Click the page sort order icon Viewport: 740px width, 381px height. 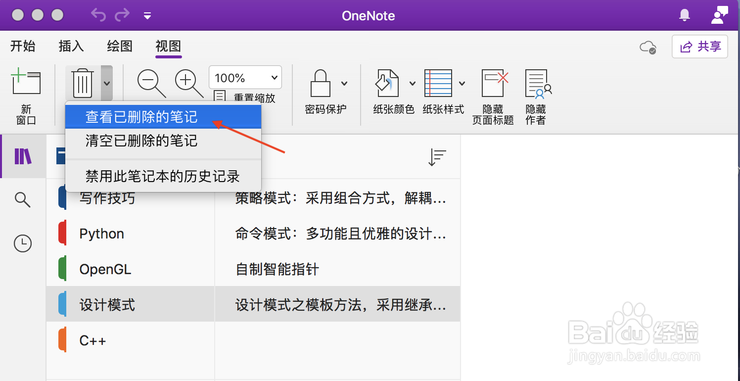point(437,157)
